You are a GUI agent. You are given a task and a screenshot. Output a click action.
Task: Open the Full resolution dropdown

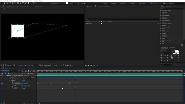(35, 65)
